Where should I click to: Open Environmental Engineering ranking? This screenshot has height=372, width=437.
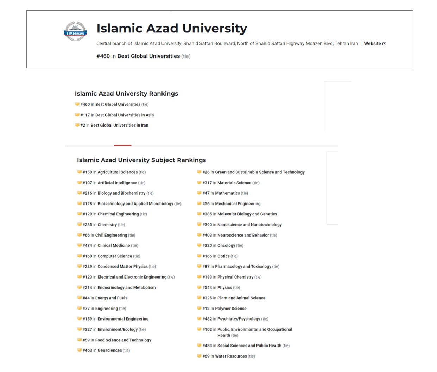point(123,319)
